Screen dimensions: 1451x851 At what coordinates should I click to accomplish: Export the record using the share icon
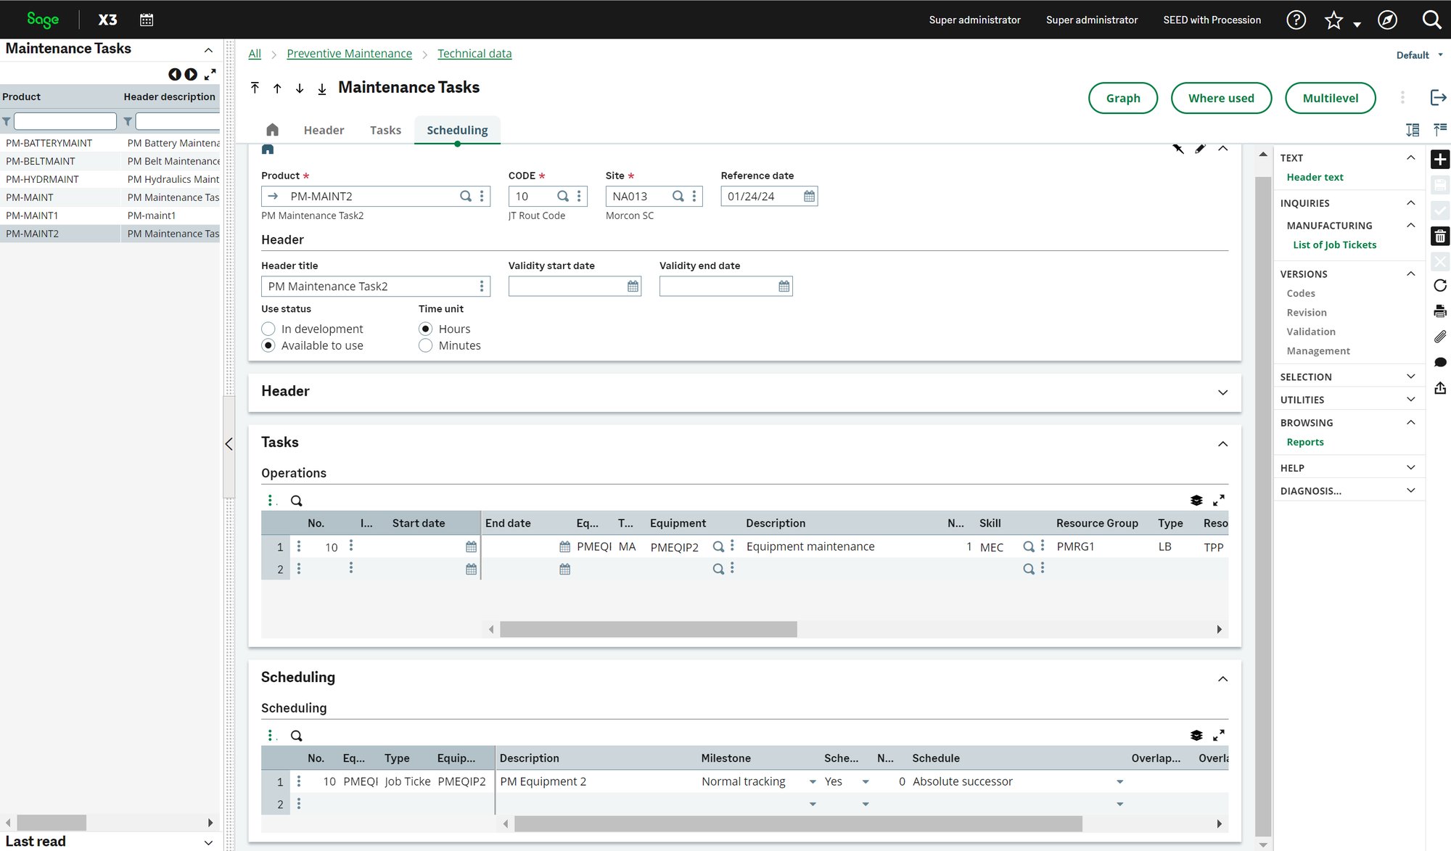1440,387
